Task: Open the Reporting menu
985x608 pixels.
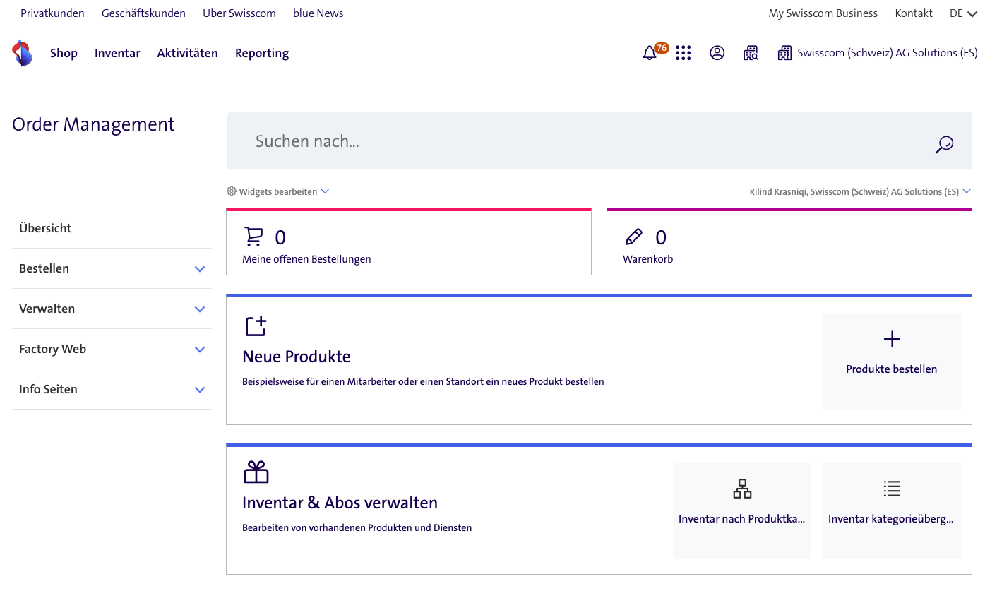Action: click(262, 53)
